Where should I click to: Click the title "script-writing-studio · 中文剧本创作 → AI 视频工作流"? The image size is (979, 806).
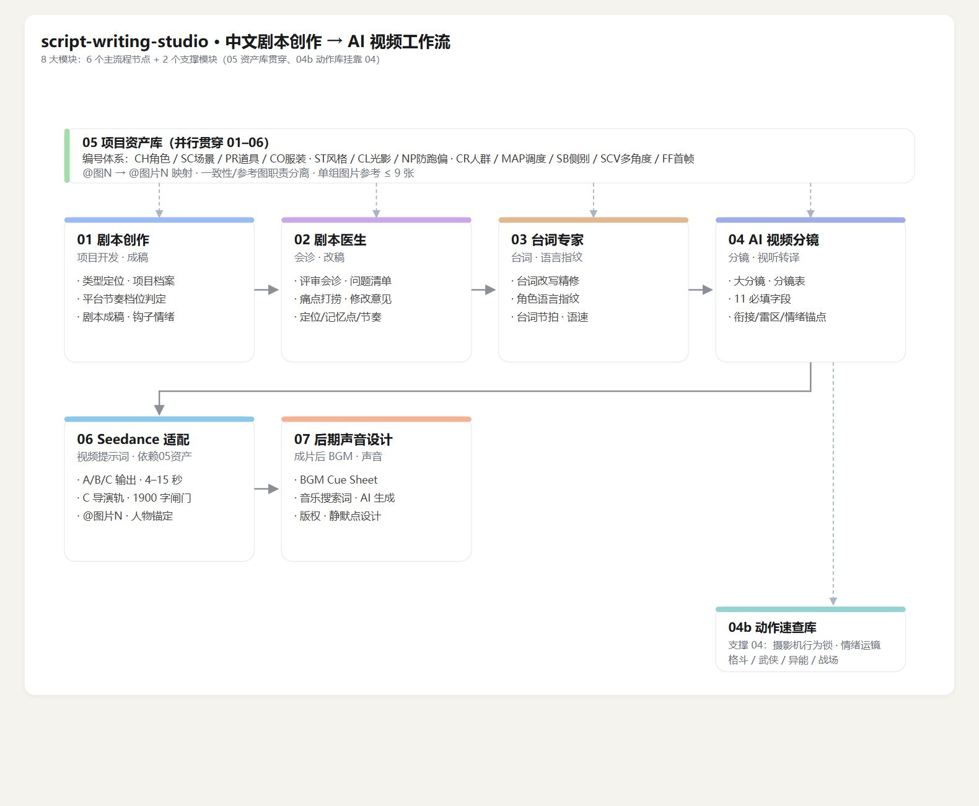[x=245, y=42]
